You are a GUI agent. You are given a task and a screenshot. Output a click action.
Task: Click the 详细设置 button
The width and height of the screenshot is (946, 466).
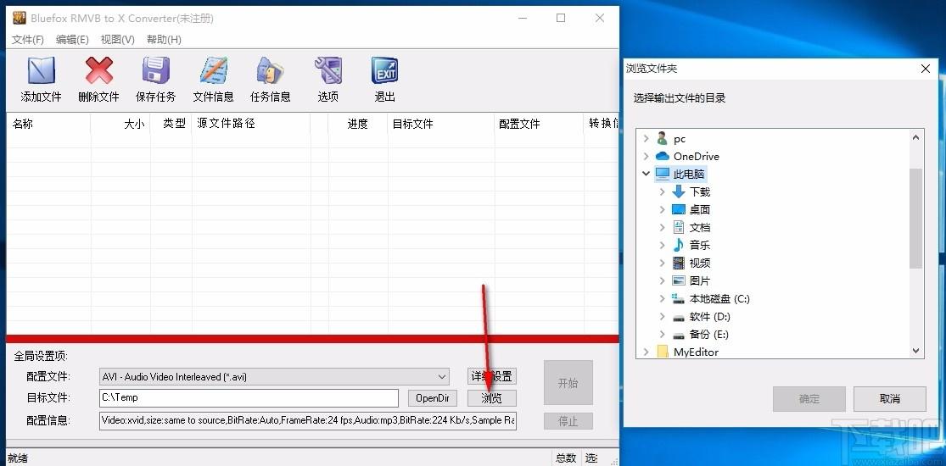pos(492,377)
